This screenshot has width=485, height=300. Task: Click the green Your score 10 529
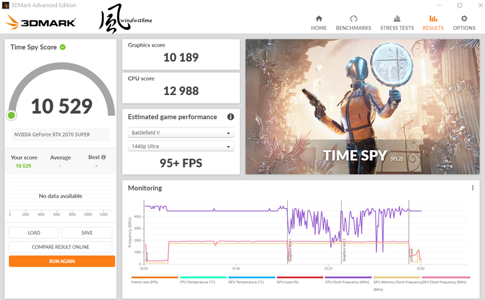click(23, 166)
